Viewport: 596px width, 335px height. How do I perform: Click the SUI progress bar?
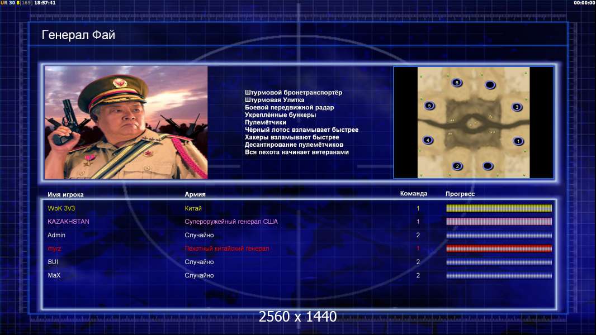(x=499, y=262)
